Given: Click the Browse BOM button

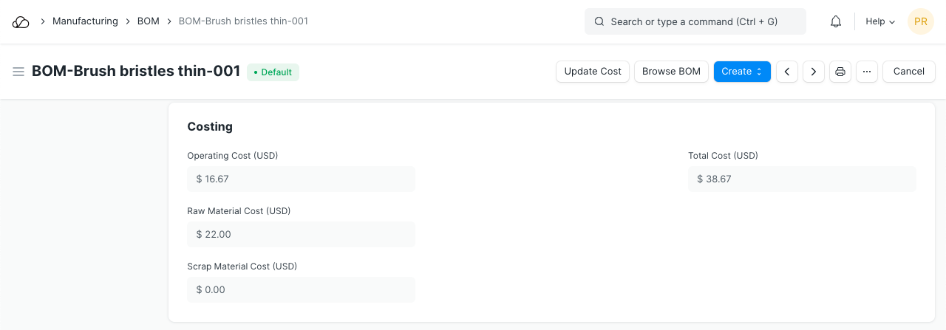Looking at the screenshot, I should pyautogui.click(x=671, y=72).
